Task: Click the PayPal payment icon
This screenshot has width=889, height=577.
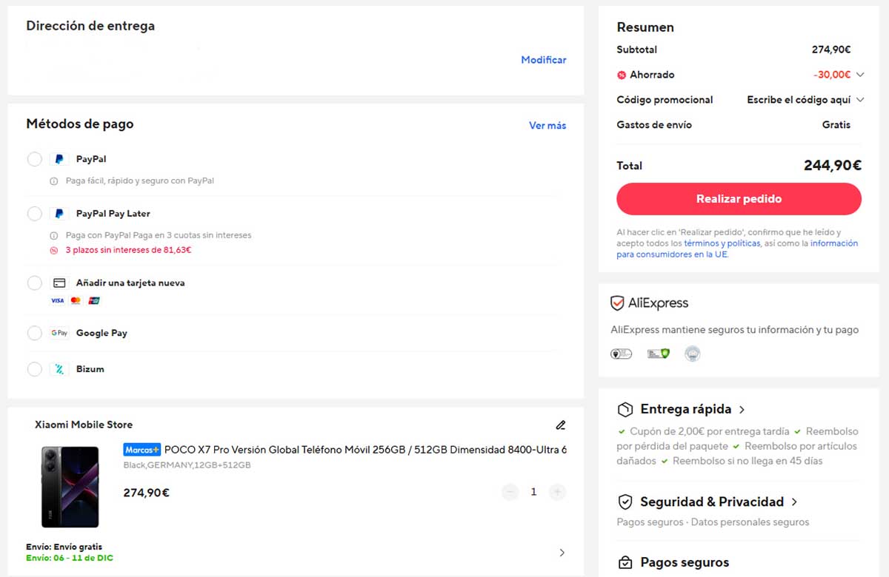Action: tap(59, 158)
